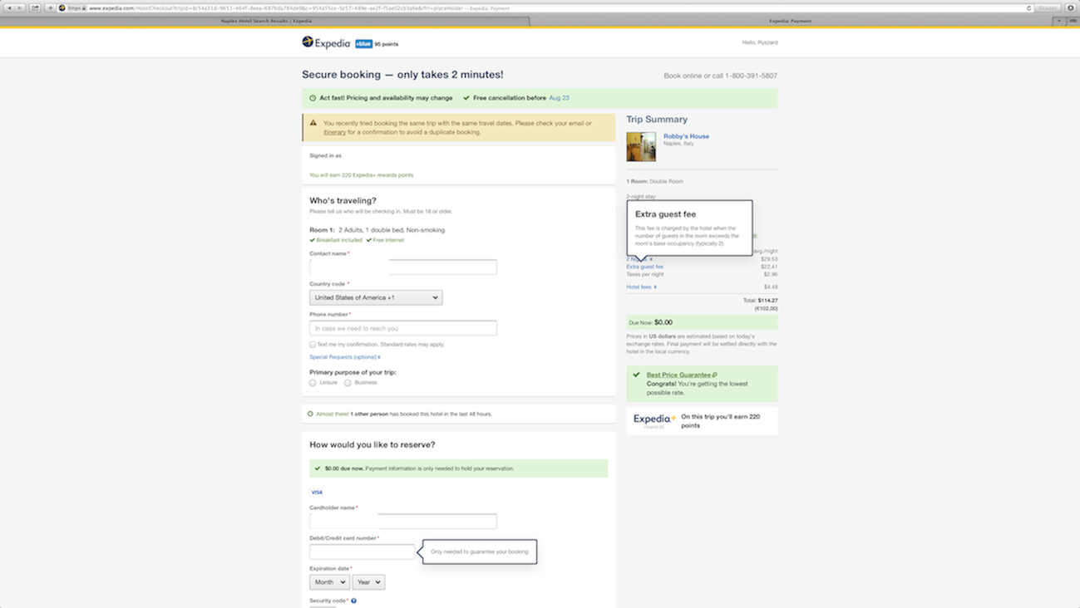This screenshot has width=1080, height=608.
Task: Click the Taxes per night row label
Action: (x=644, y=274)
